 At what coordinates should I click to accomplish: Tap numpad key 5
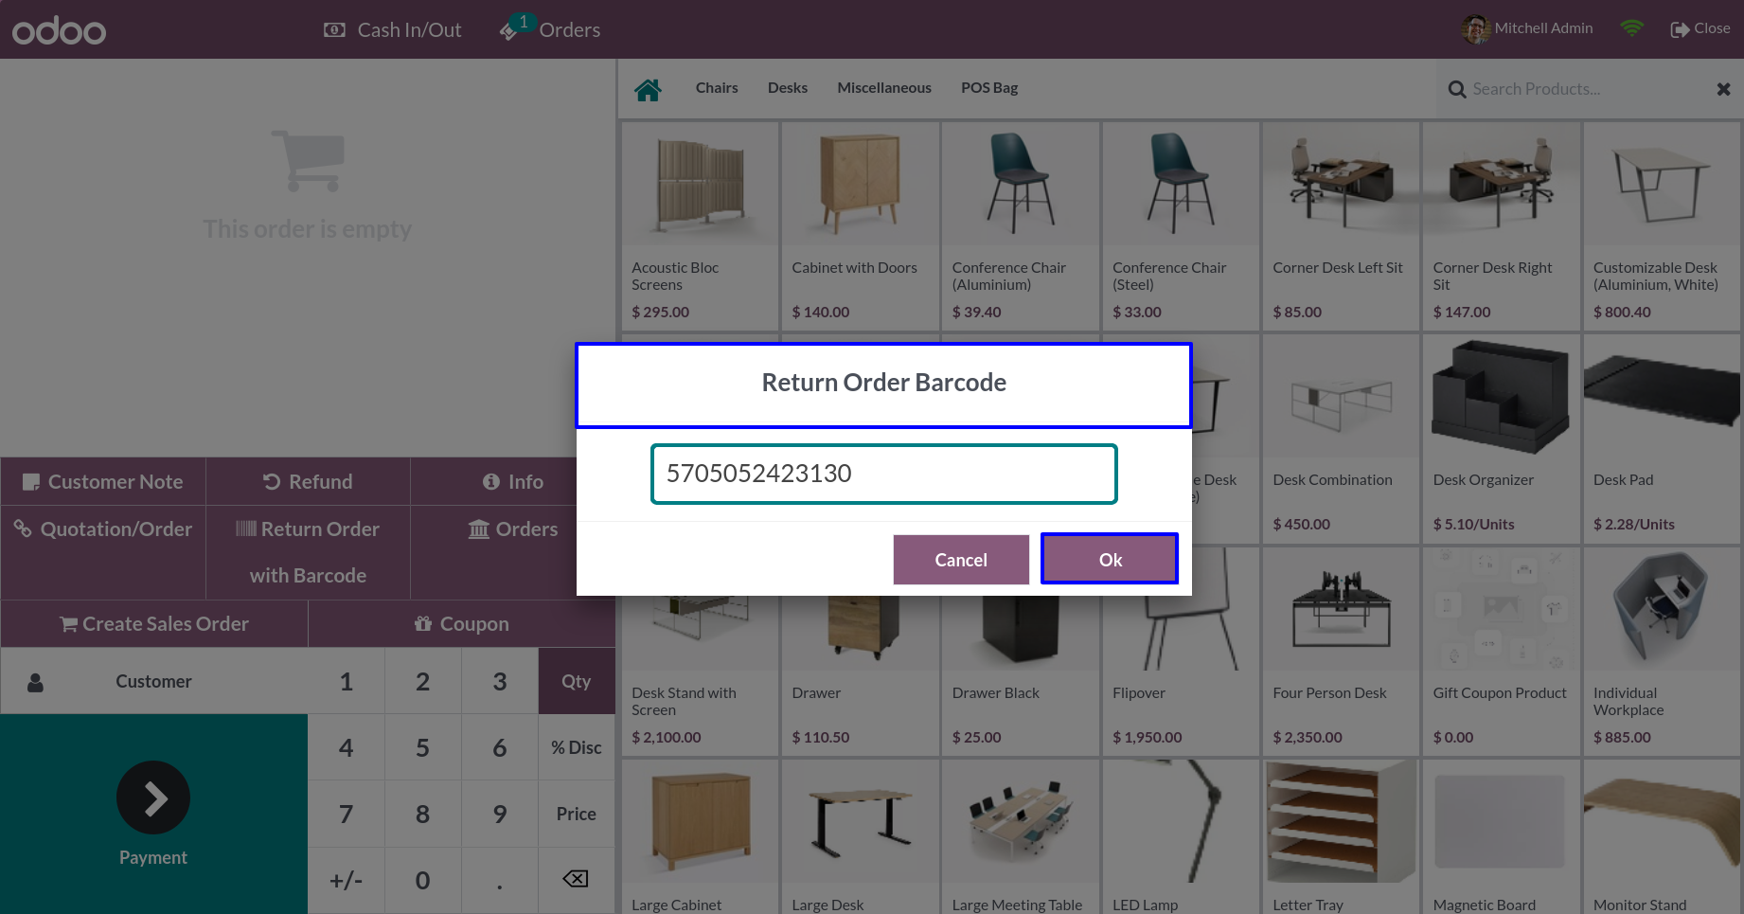click(423, 747)
